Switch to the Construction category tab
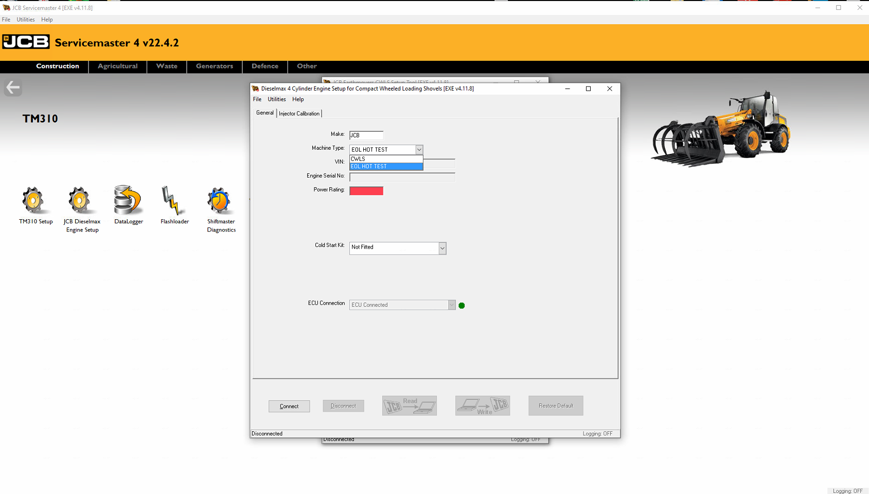Image resolution: width=869 pixels, height=494 pixels. [x=58, y=66]
